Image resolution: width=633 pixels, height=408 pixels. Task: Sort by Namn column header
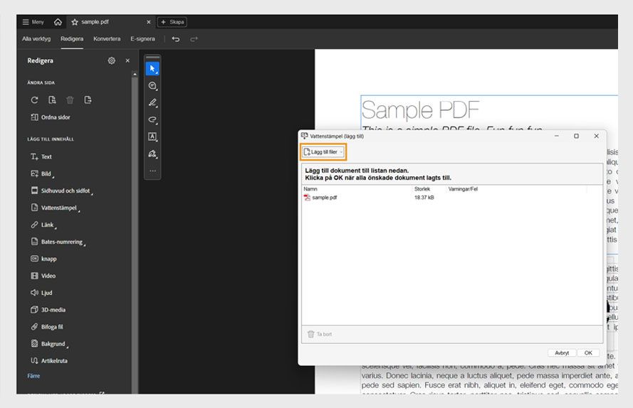pyautogui.click(x=310, y=188)
